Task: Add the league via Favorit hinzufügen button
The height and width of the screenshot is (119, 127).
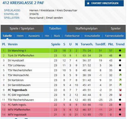Action: click(104, 3)
